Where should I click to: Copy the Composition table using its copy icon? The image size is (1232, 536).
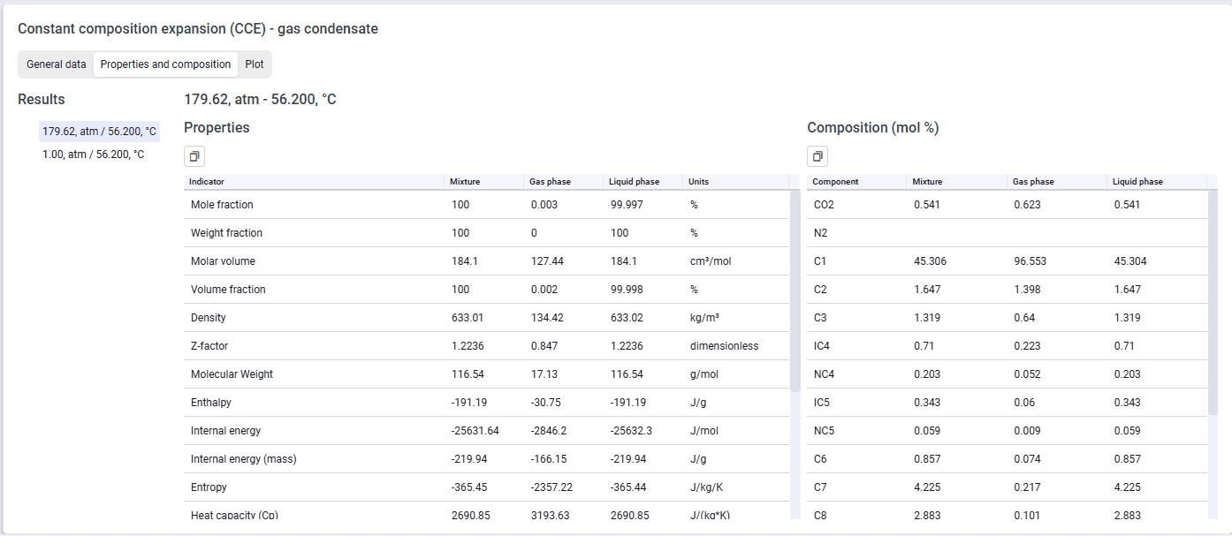click(818, 156)
